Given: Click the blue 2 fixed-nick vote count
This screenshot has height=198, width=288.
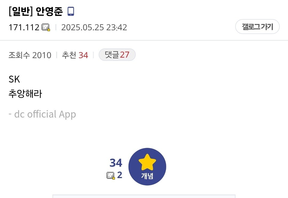Looking at the screenshot, I should point(119,175).
